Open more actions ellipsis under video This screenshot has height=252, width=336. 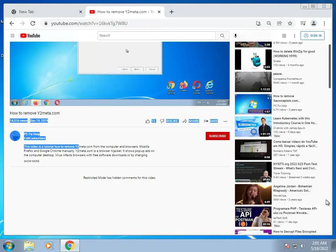[225, 121]
